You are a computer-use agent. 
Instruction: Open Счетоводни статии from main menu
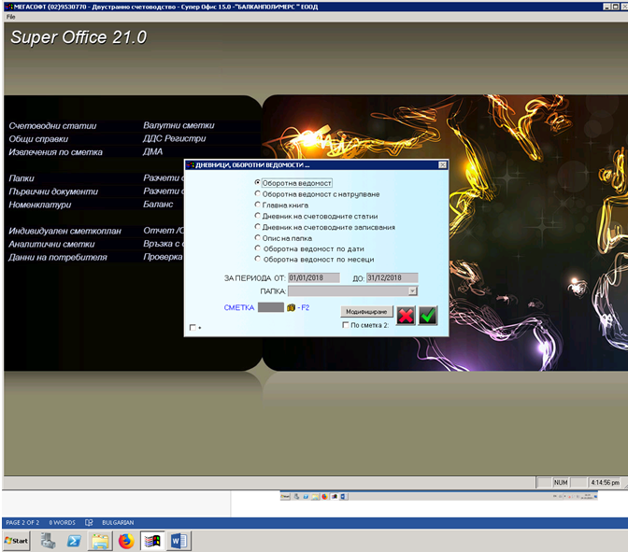52,125
